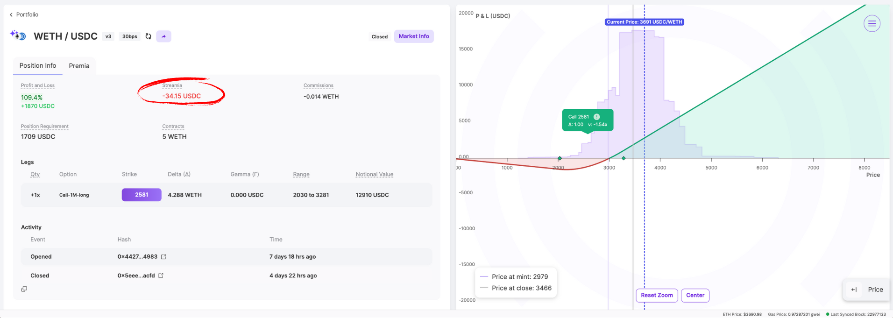893x318 pixels.
Task: Click the 7 days 18 hrs ago timestamp
Action: 292,257
